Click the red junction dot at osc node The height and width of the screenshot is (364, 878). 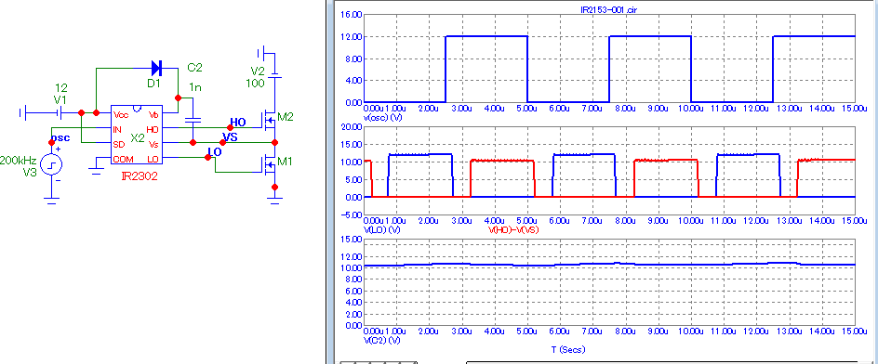pos(51,143)
